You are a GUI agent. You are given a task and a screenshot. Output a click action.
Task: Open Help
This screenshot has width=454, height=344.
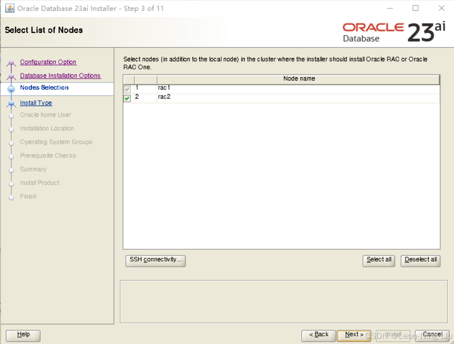pos(23,336)
